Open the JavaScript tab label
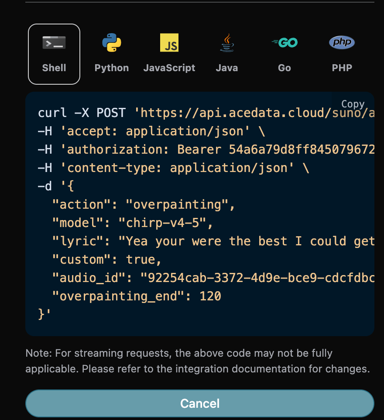 pos(169,68)
